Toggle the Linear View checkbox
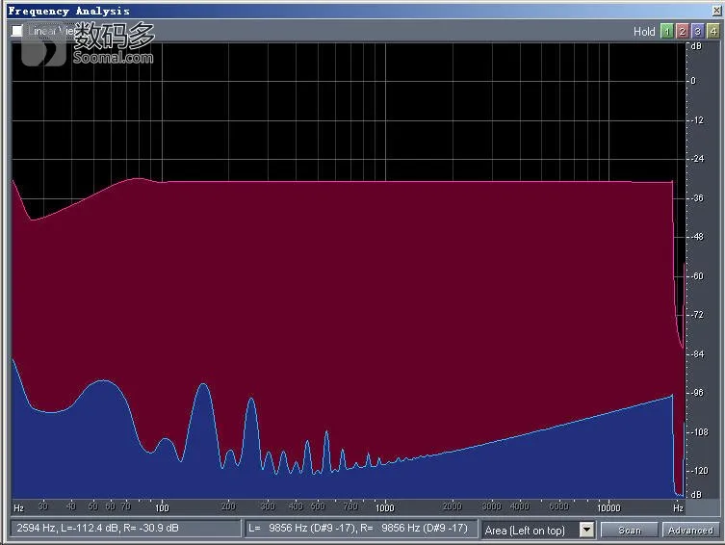Screen dimensions: 725x545 [17, 31]
